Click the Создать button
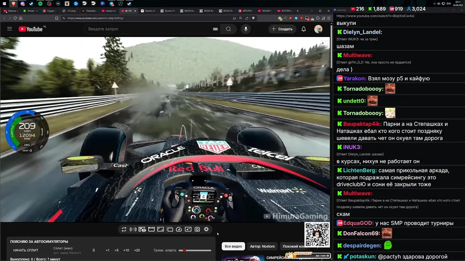Viewport: 465px width, 261px height. point(282,29)
